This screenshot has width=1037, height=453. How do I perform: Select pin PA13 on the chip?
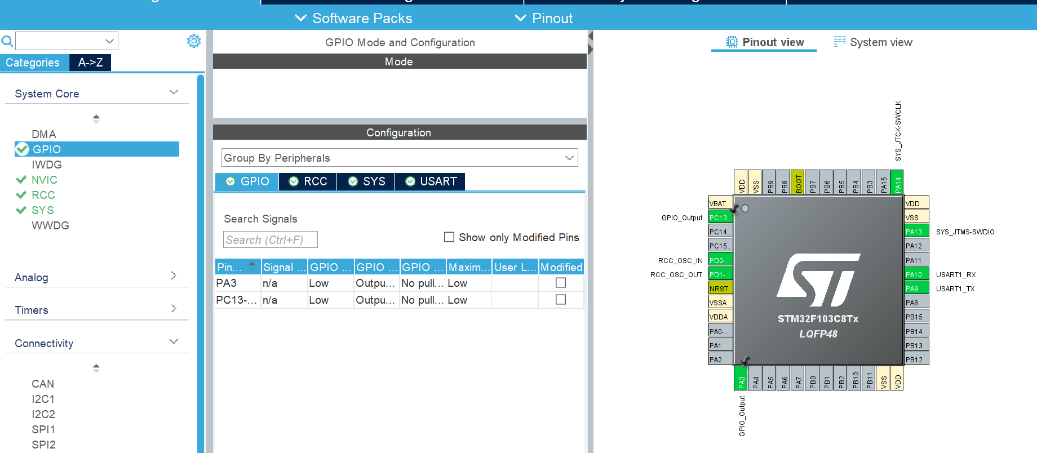coord(916,232)
